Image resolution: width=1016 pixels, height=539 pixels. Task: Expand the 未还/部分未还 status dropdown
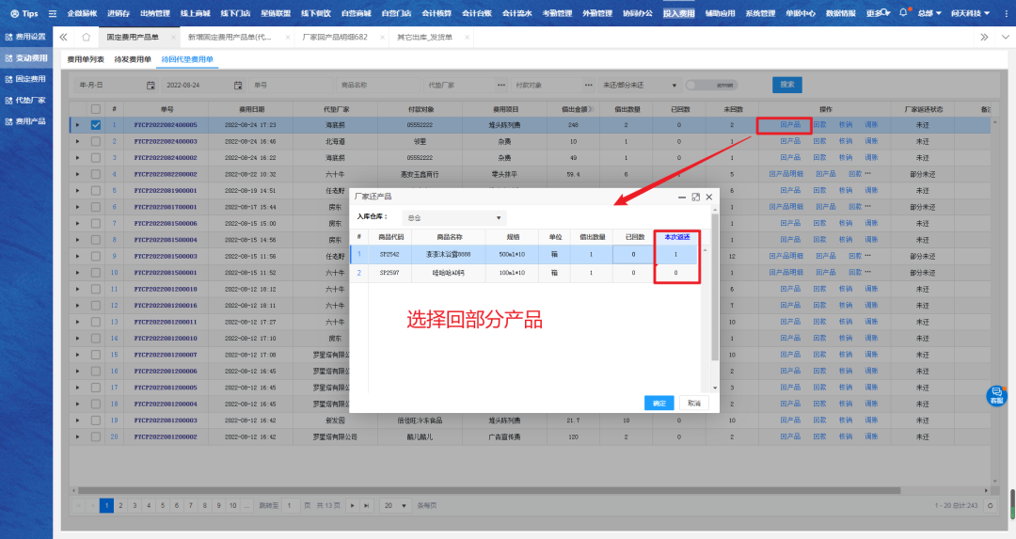point(639,85)
